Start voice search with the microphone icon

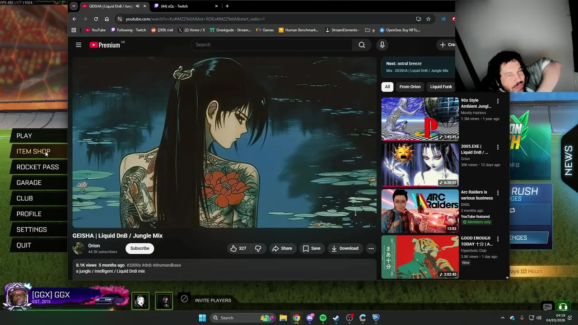382,45
